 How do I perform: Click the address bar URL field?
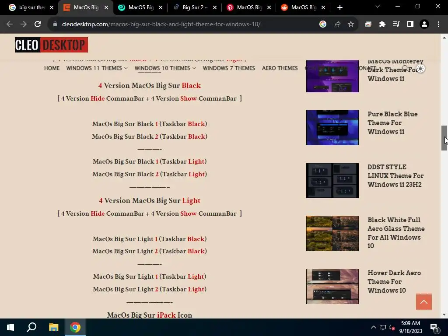pyautogui.click(x=161, y=24)
